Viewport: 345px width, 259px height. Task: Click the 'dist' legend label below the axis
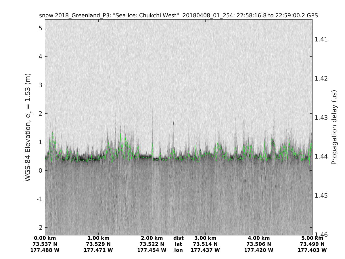(x=178, y=238)
